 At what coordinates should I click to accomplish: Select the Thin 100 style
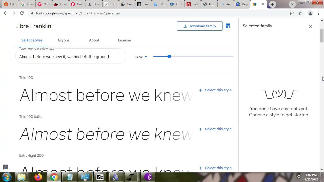[215, 90]
